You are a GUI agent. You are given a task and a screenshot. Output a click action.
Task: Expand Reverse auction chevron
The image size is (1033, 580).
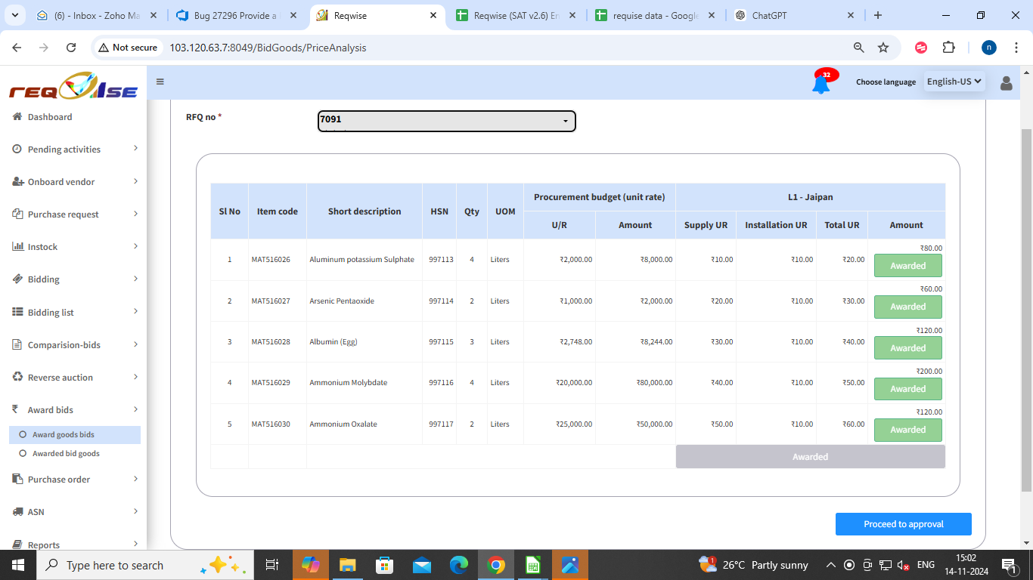(135, 377)
